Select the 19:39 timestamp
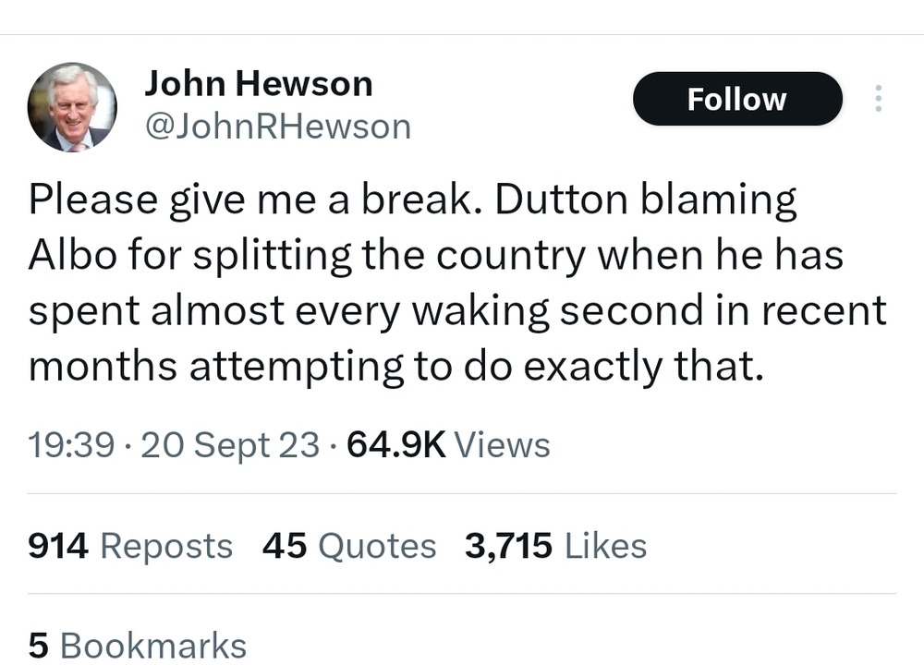The height and width of the screenshot is (665, 924). [71, 444]
